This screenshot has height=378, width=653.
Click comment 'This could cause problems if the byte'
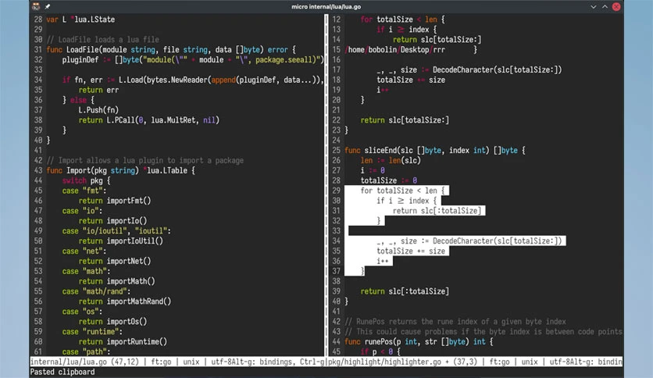[483, 332]
